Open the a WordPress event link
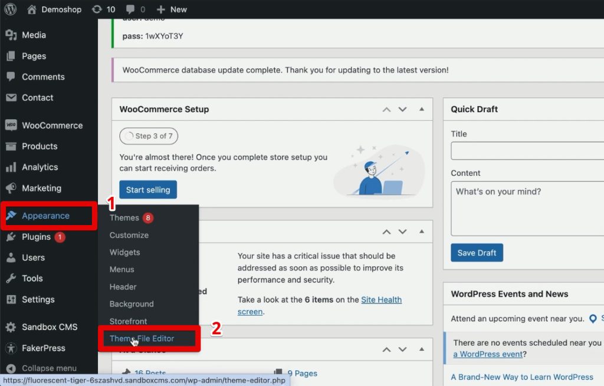This screenshot has height=386, width=604. 488,354
